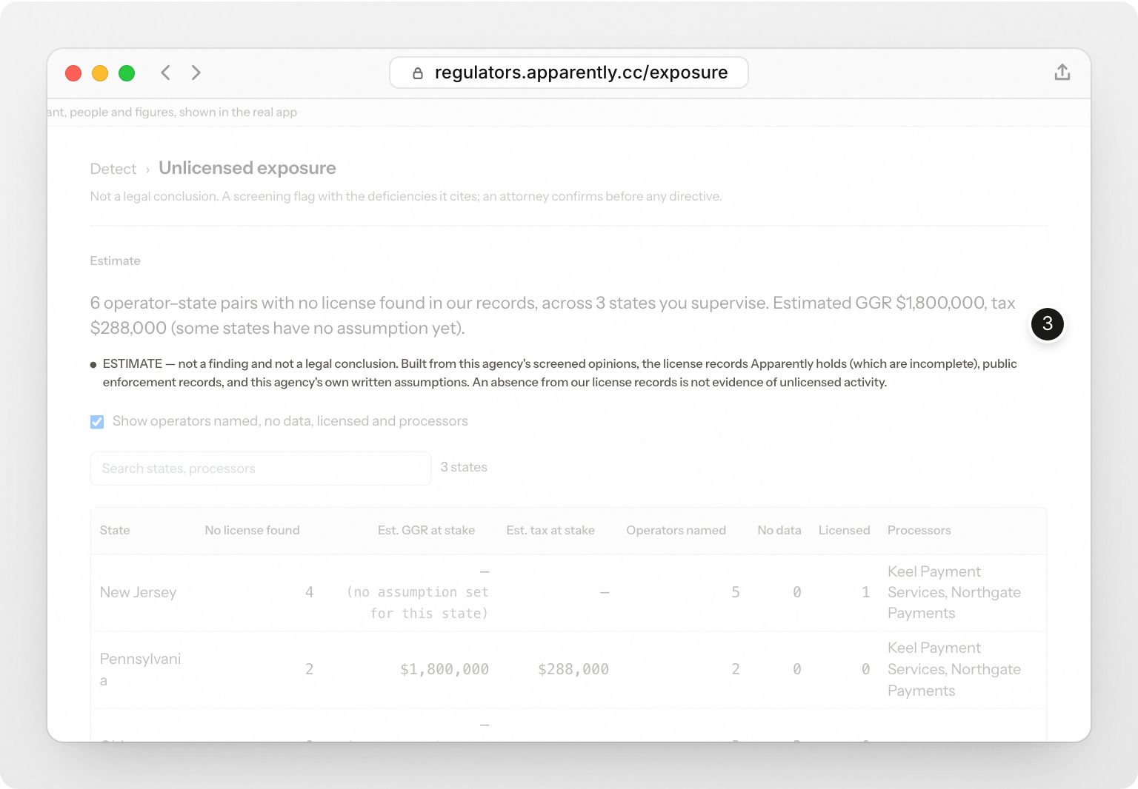Open the Detect breadcrumb link
The image size is (1138, 789).
pyautogui.click(x=113, y=169)
